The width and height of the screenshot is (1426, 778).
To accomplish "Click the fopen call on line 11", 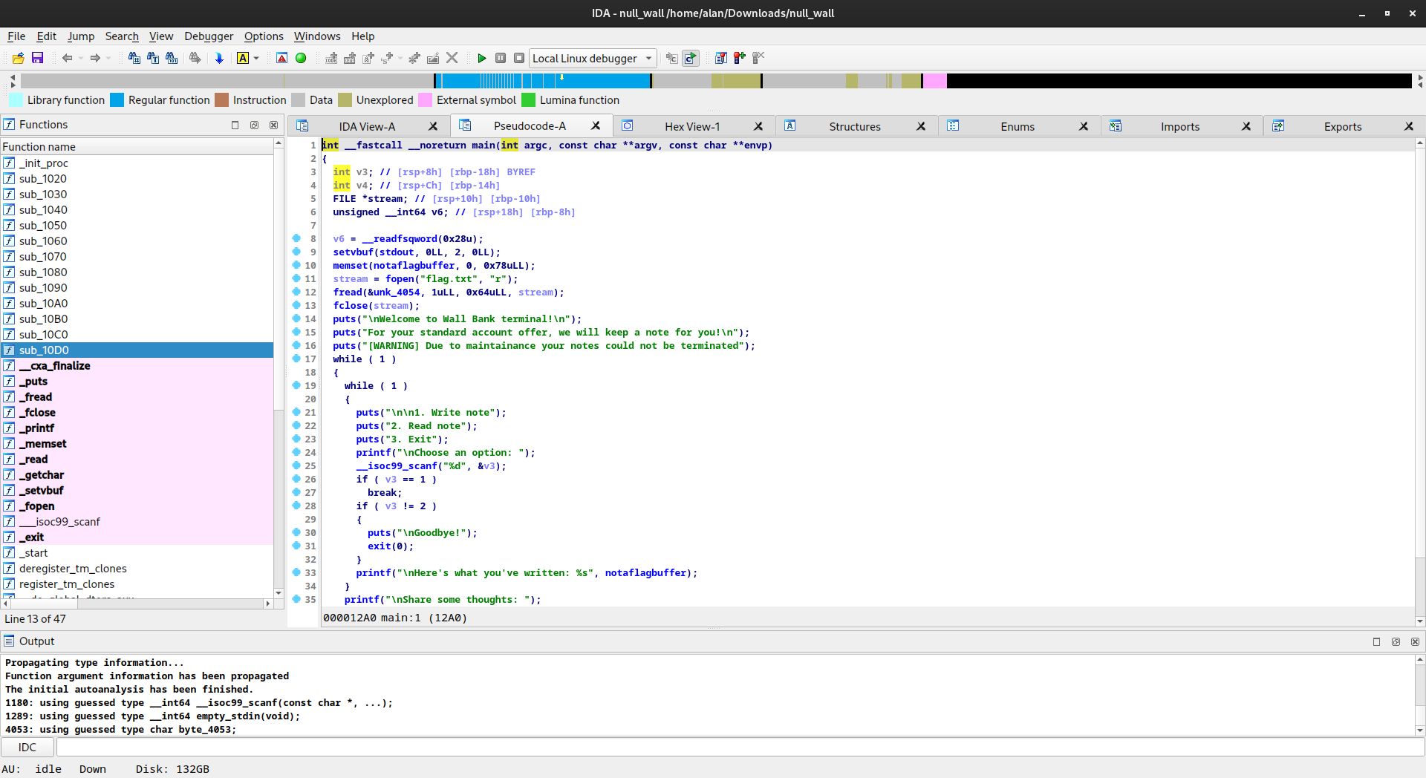I will pyautogui.click(x=400, y=278).
